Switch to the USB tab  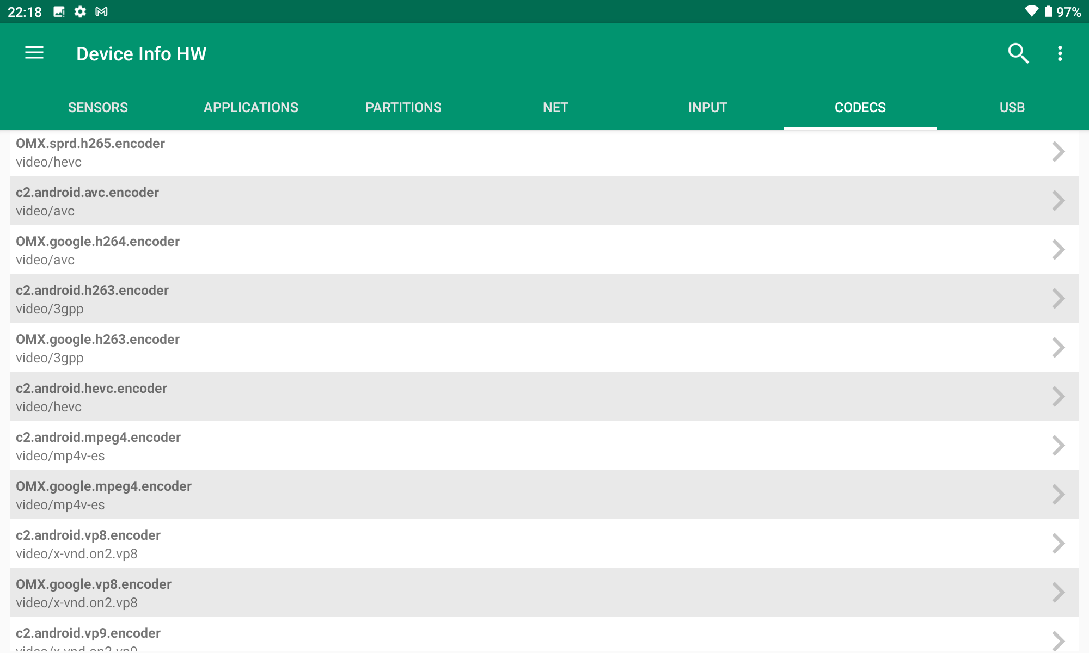(1012, 107)
